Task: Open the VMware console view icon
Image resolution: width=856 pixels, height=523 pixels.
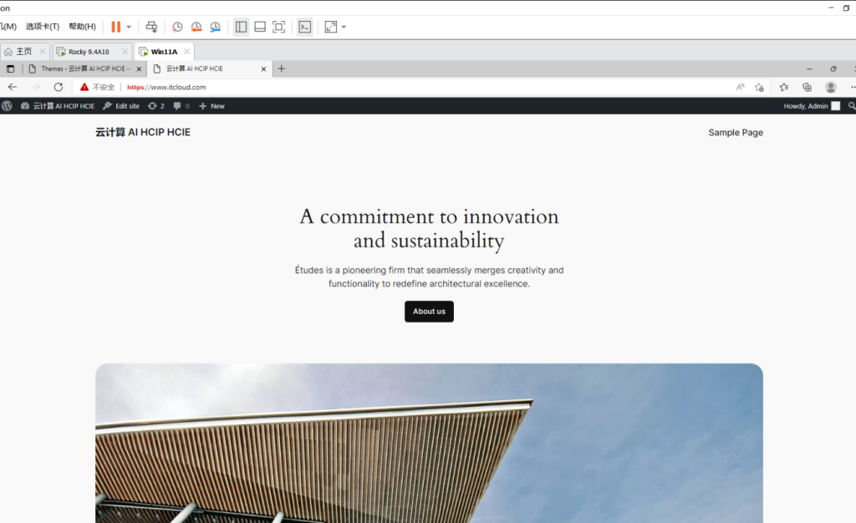Action: [x=304, y=27]
